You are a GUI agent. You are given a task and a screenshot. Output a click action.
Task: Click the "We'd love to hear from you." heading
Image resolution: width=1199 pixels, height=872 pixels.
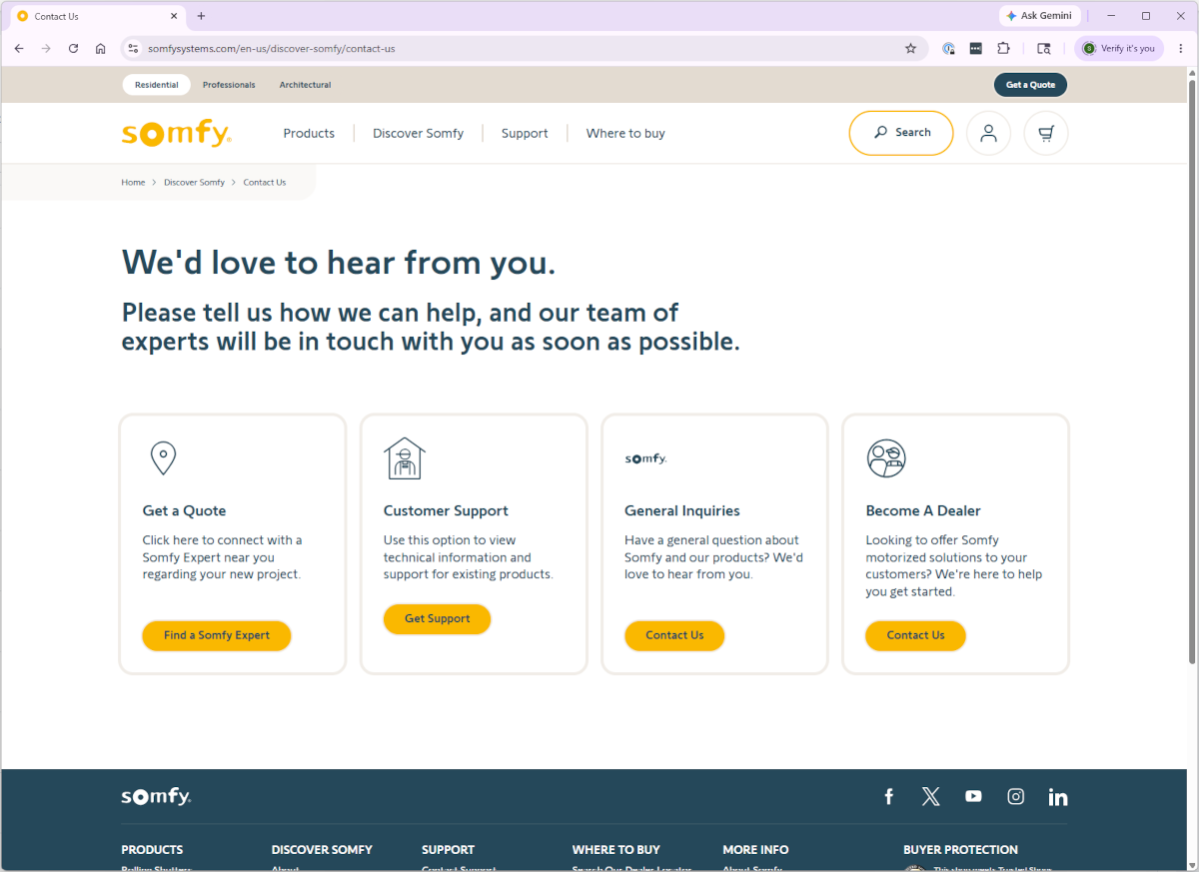(339, 263)
